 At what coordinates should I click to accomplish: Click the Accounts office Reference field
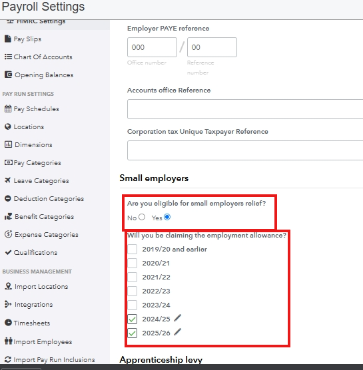point(245,109)
